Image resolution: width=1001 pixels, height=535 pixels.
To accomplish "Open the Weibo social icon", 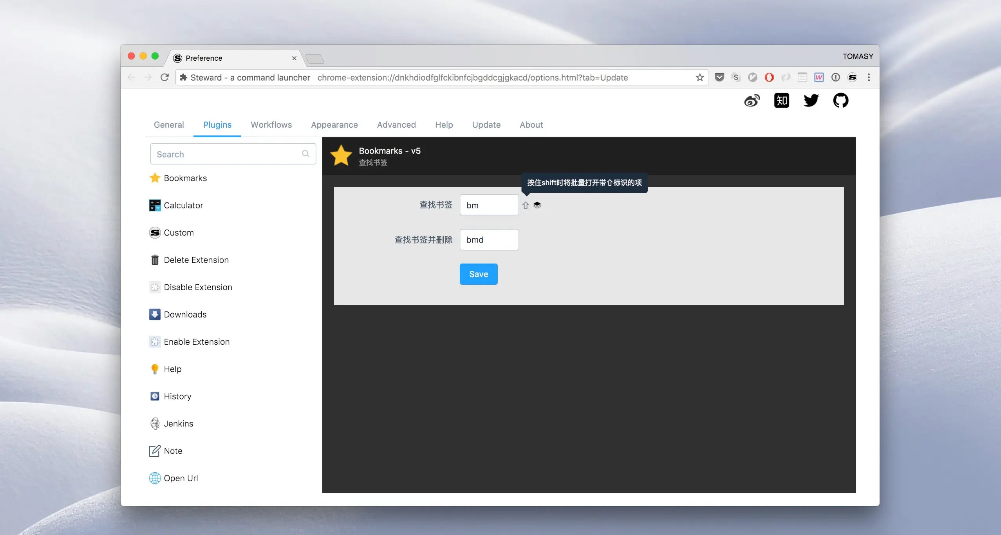I will point(752,101).
